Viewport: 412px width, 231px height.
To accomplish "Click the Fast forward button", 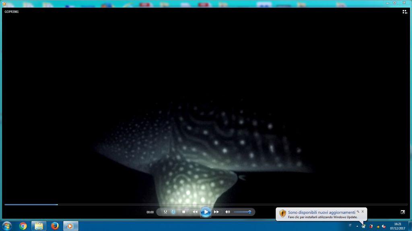I will (x=216, y=212).
